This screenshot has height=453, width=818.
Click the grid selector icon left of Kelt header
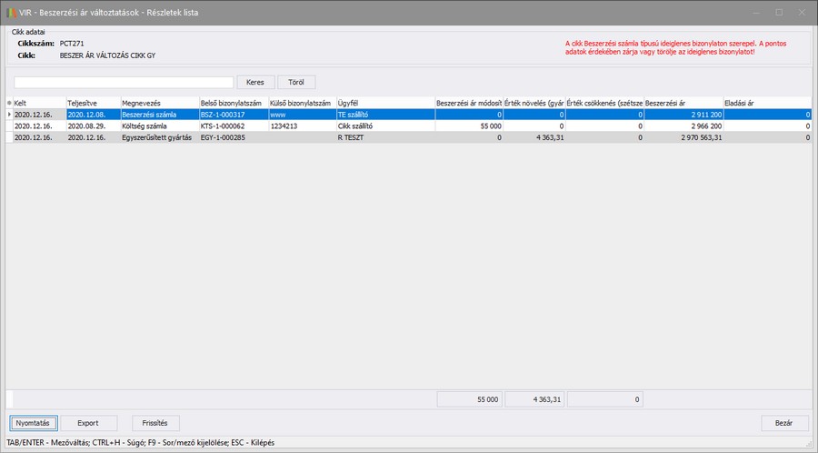[x=9, y=103]
